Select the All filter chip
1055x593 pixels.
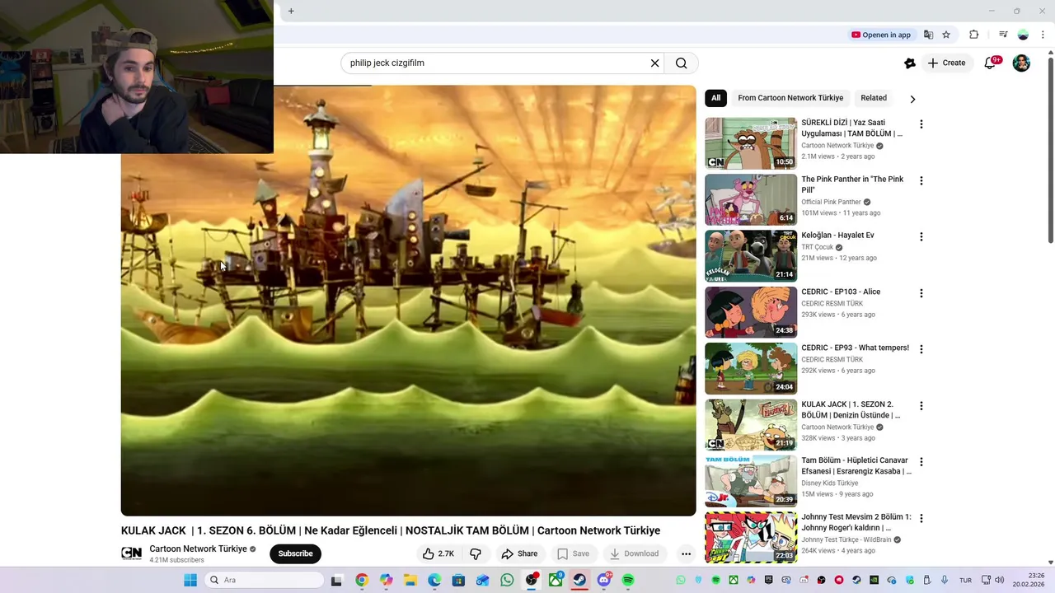715,98
